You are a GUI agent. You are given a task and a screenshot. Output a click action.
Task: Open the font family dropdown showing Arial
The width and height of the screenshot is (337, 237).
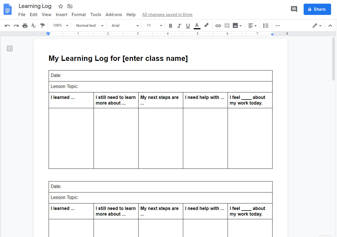point(124,25)
